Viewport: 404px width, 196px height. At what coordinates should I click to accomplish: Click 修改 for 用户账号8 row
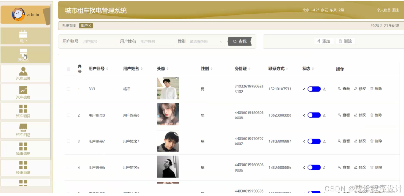click(360, 115)
